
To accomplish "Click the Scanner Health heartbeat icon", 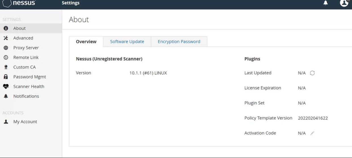I will click(x=6, y=87).
